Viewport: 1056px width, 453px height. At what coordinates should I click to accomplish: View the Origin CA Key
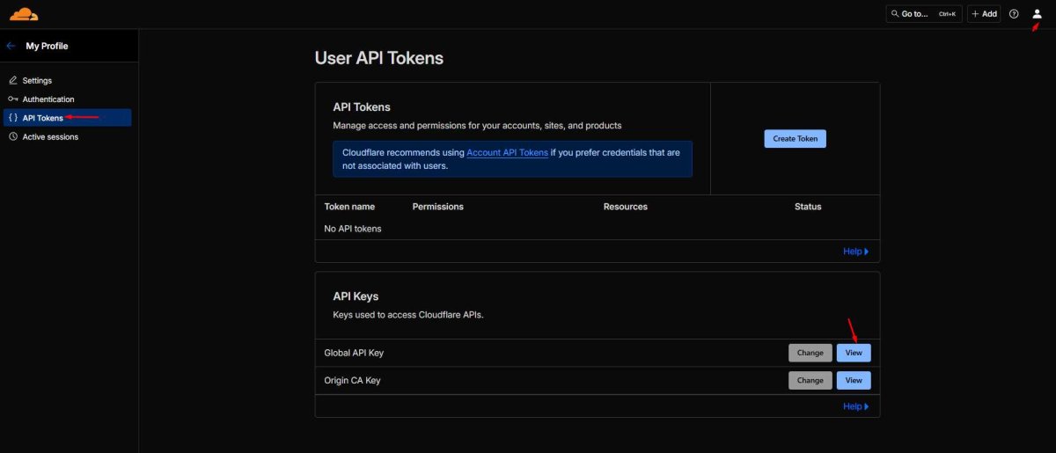click(854, 381)
